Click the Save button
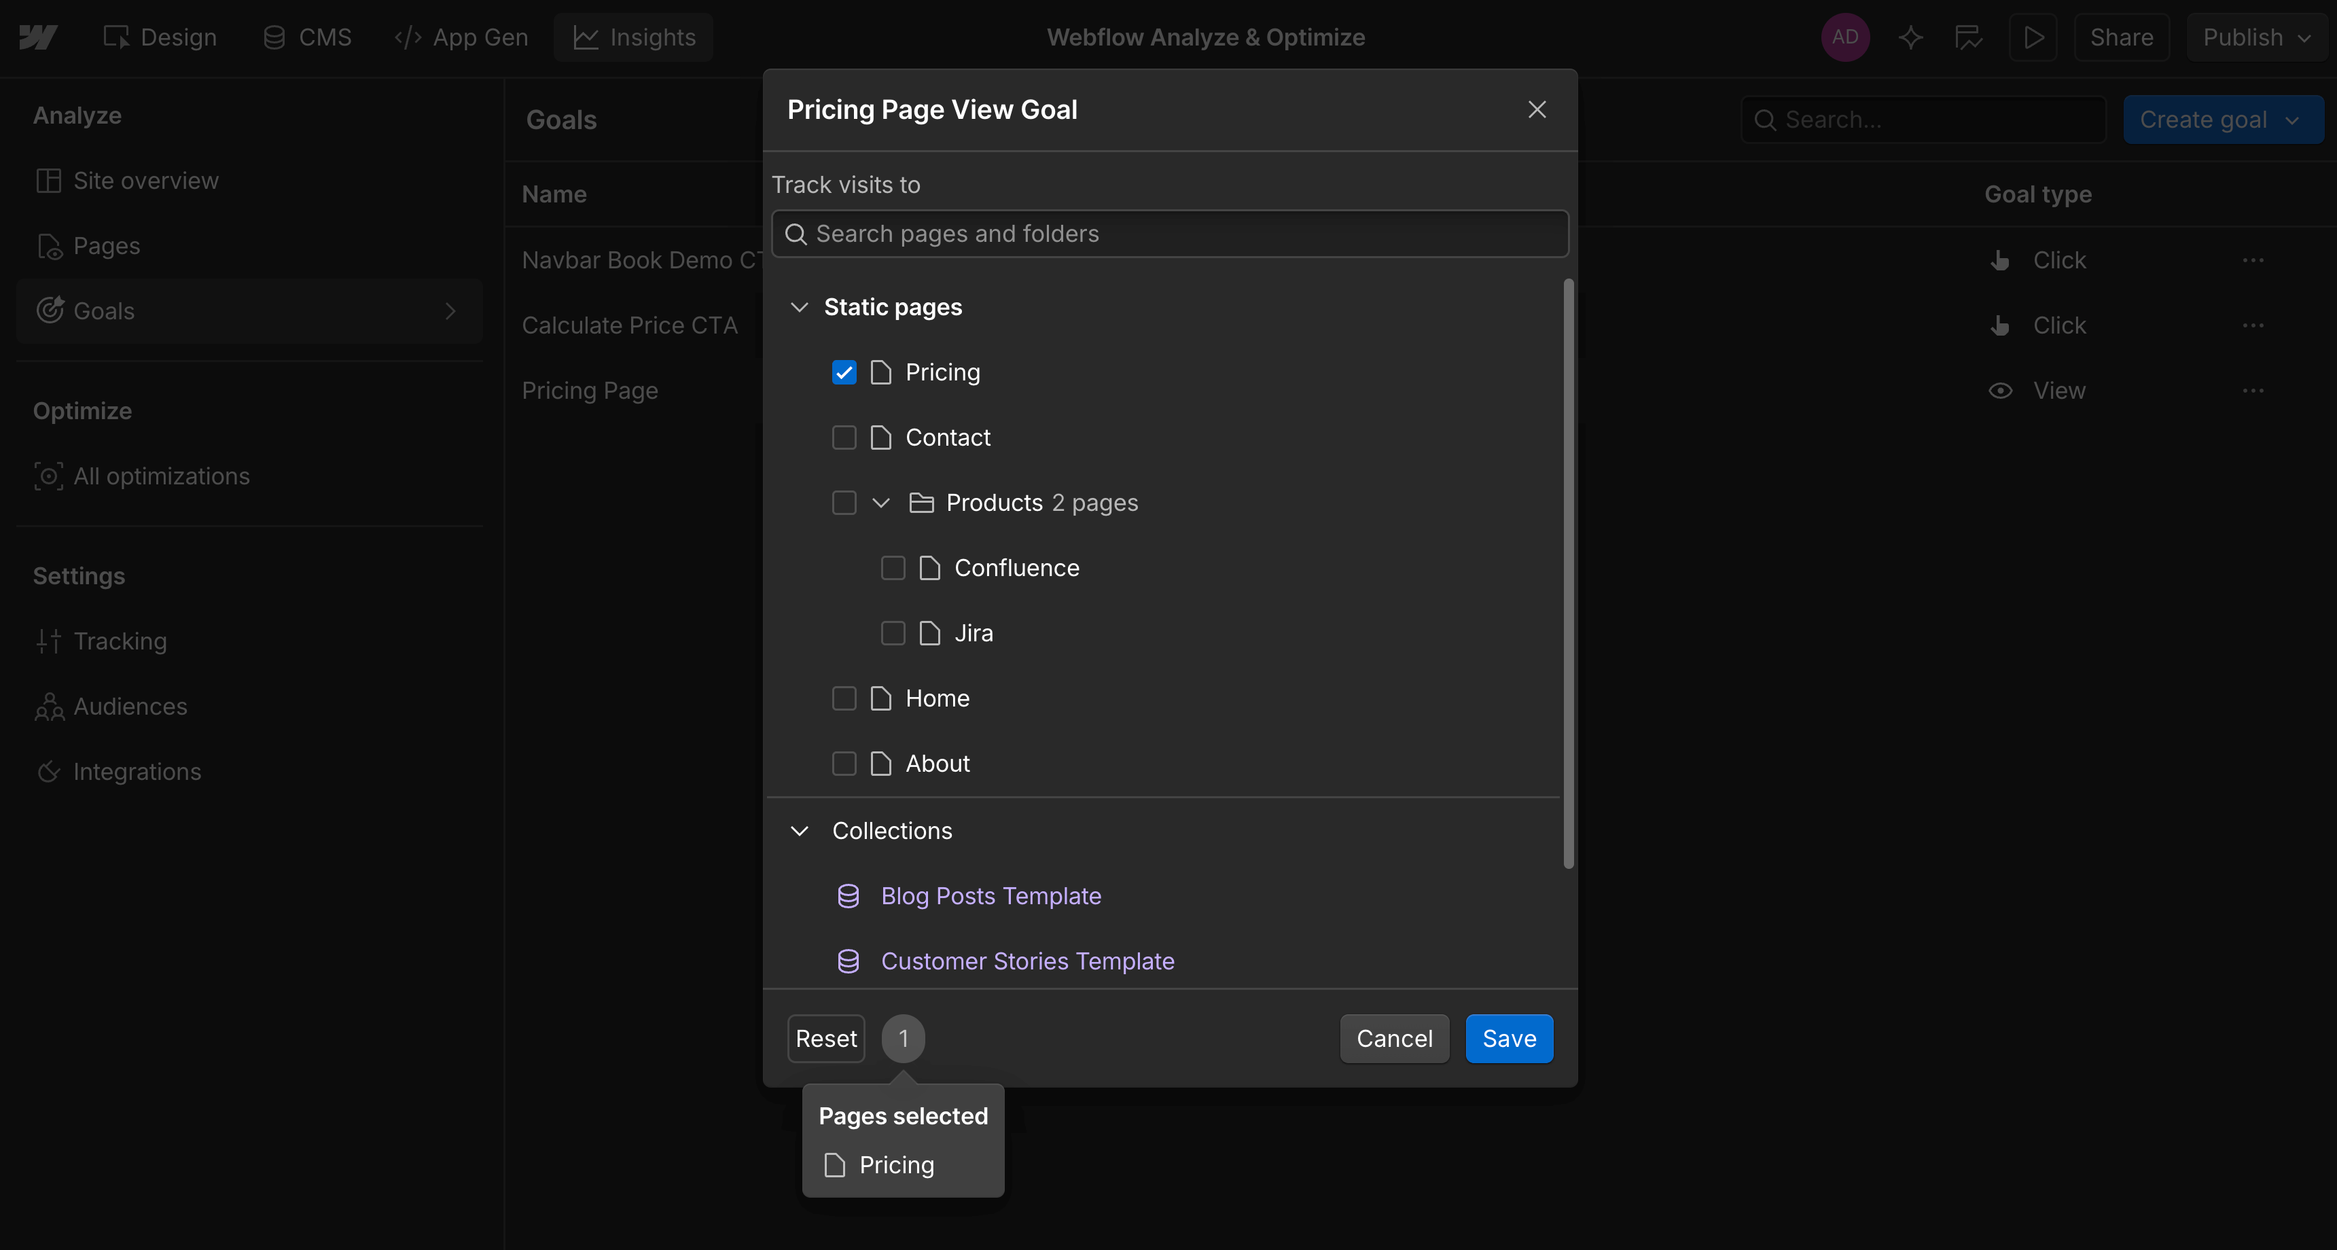The width and height of the screenshot is (2337, 1250). [1508, 1038]
